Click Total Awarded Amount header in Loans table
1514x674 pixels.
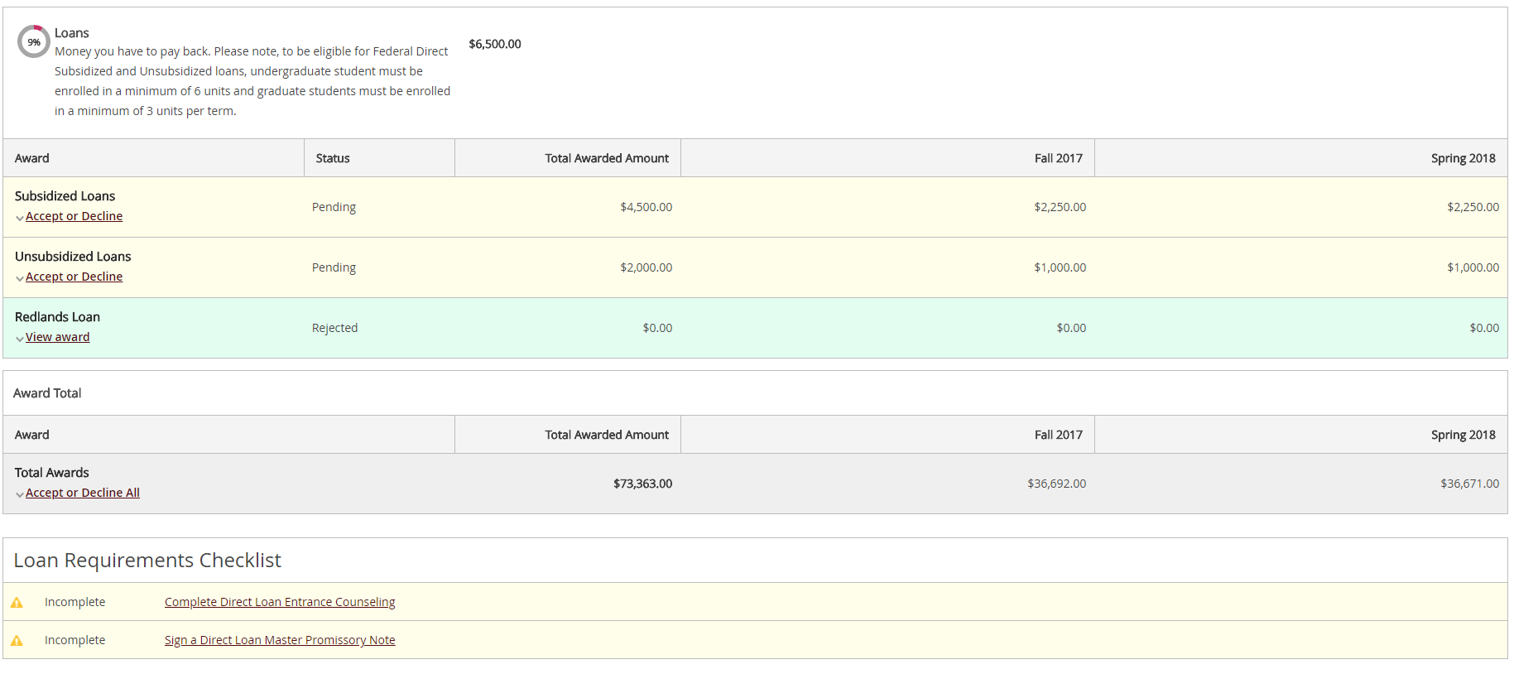click(606, 158)
